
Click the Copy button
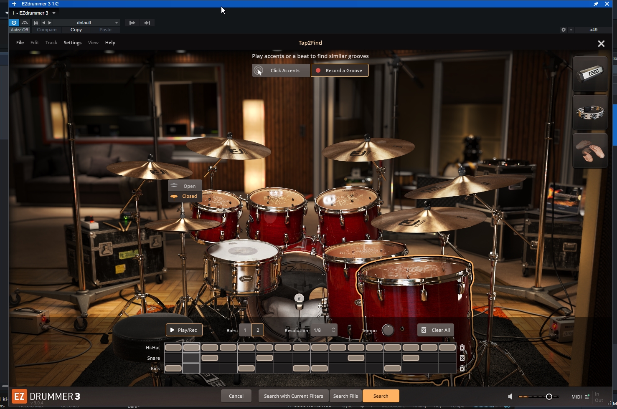click(x=76, y=30)
